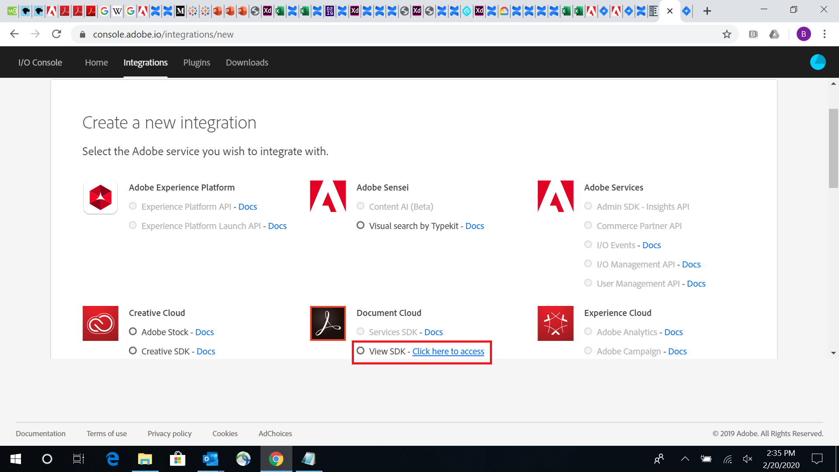Expand hidden icons in the system tray
The image size is (839, 472).
(685, 458)
